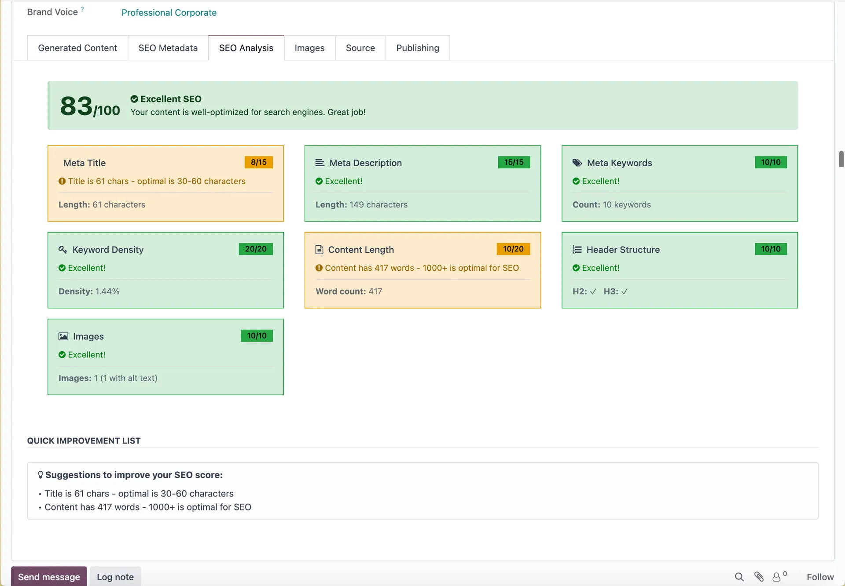Click the 20/20 Keyword Density score badge
This screenshot has height=586, width=845.
pos(256,249)
